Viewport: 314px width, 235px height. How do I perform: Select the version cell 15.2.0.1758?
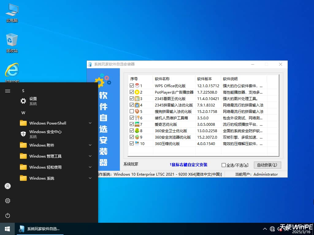click(207, 111)
